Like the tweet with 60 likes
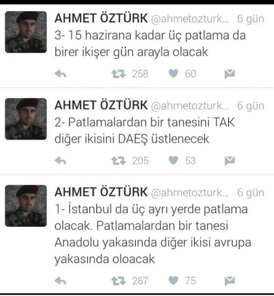The height and width of the screenshot is (296, 274). (x=173, y=74)
